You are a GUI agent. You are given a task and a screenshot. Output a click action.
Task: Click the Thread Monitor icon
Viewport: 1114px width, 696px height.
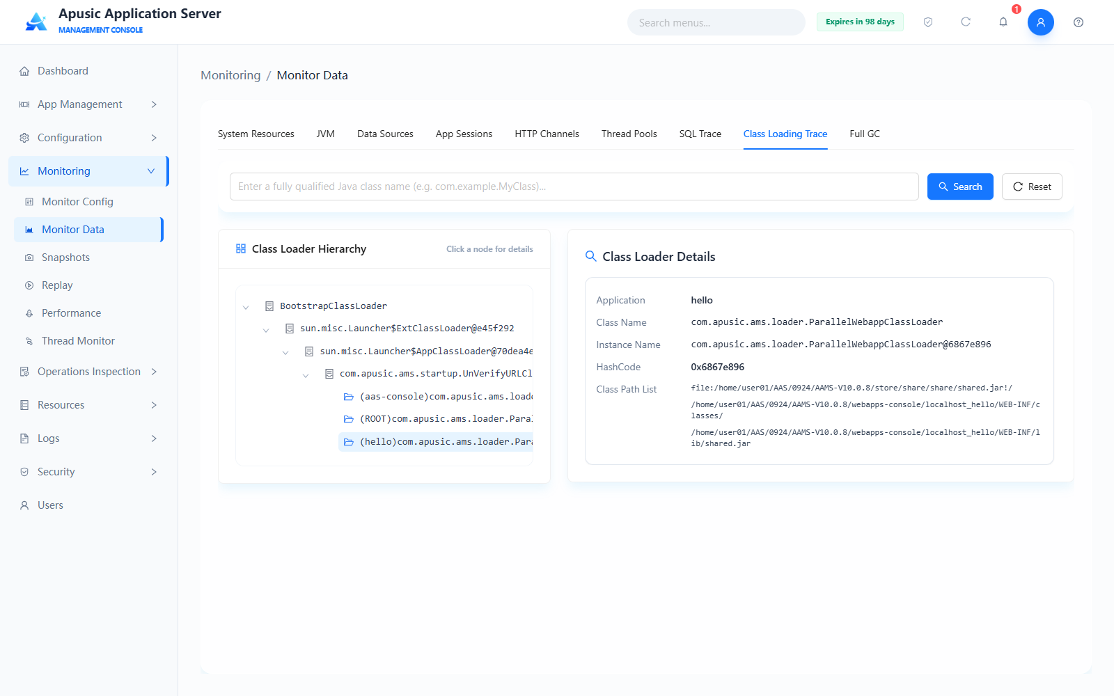[x=29, y=341]
